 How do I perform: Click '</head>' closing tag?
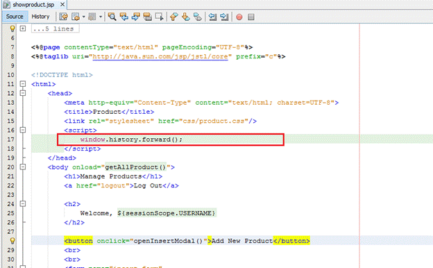(62, 158)
